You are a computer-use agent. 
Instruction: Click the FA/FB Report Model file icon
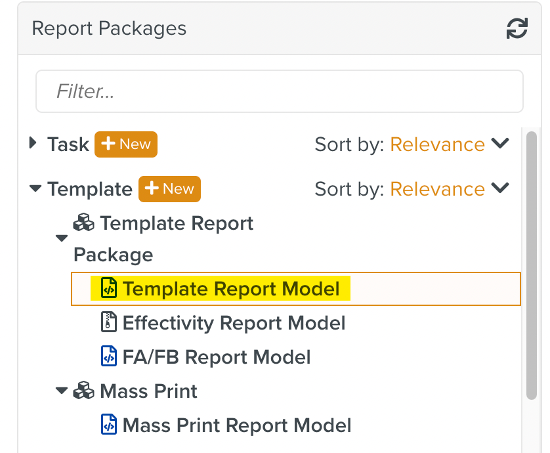[x=109, y=357]
